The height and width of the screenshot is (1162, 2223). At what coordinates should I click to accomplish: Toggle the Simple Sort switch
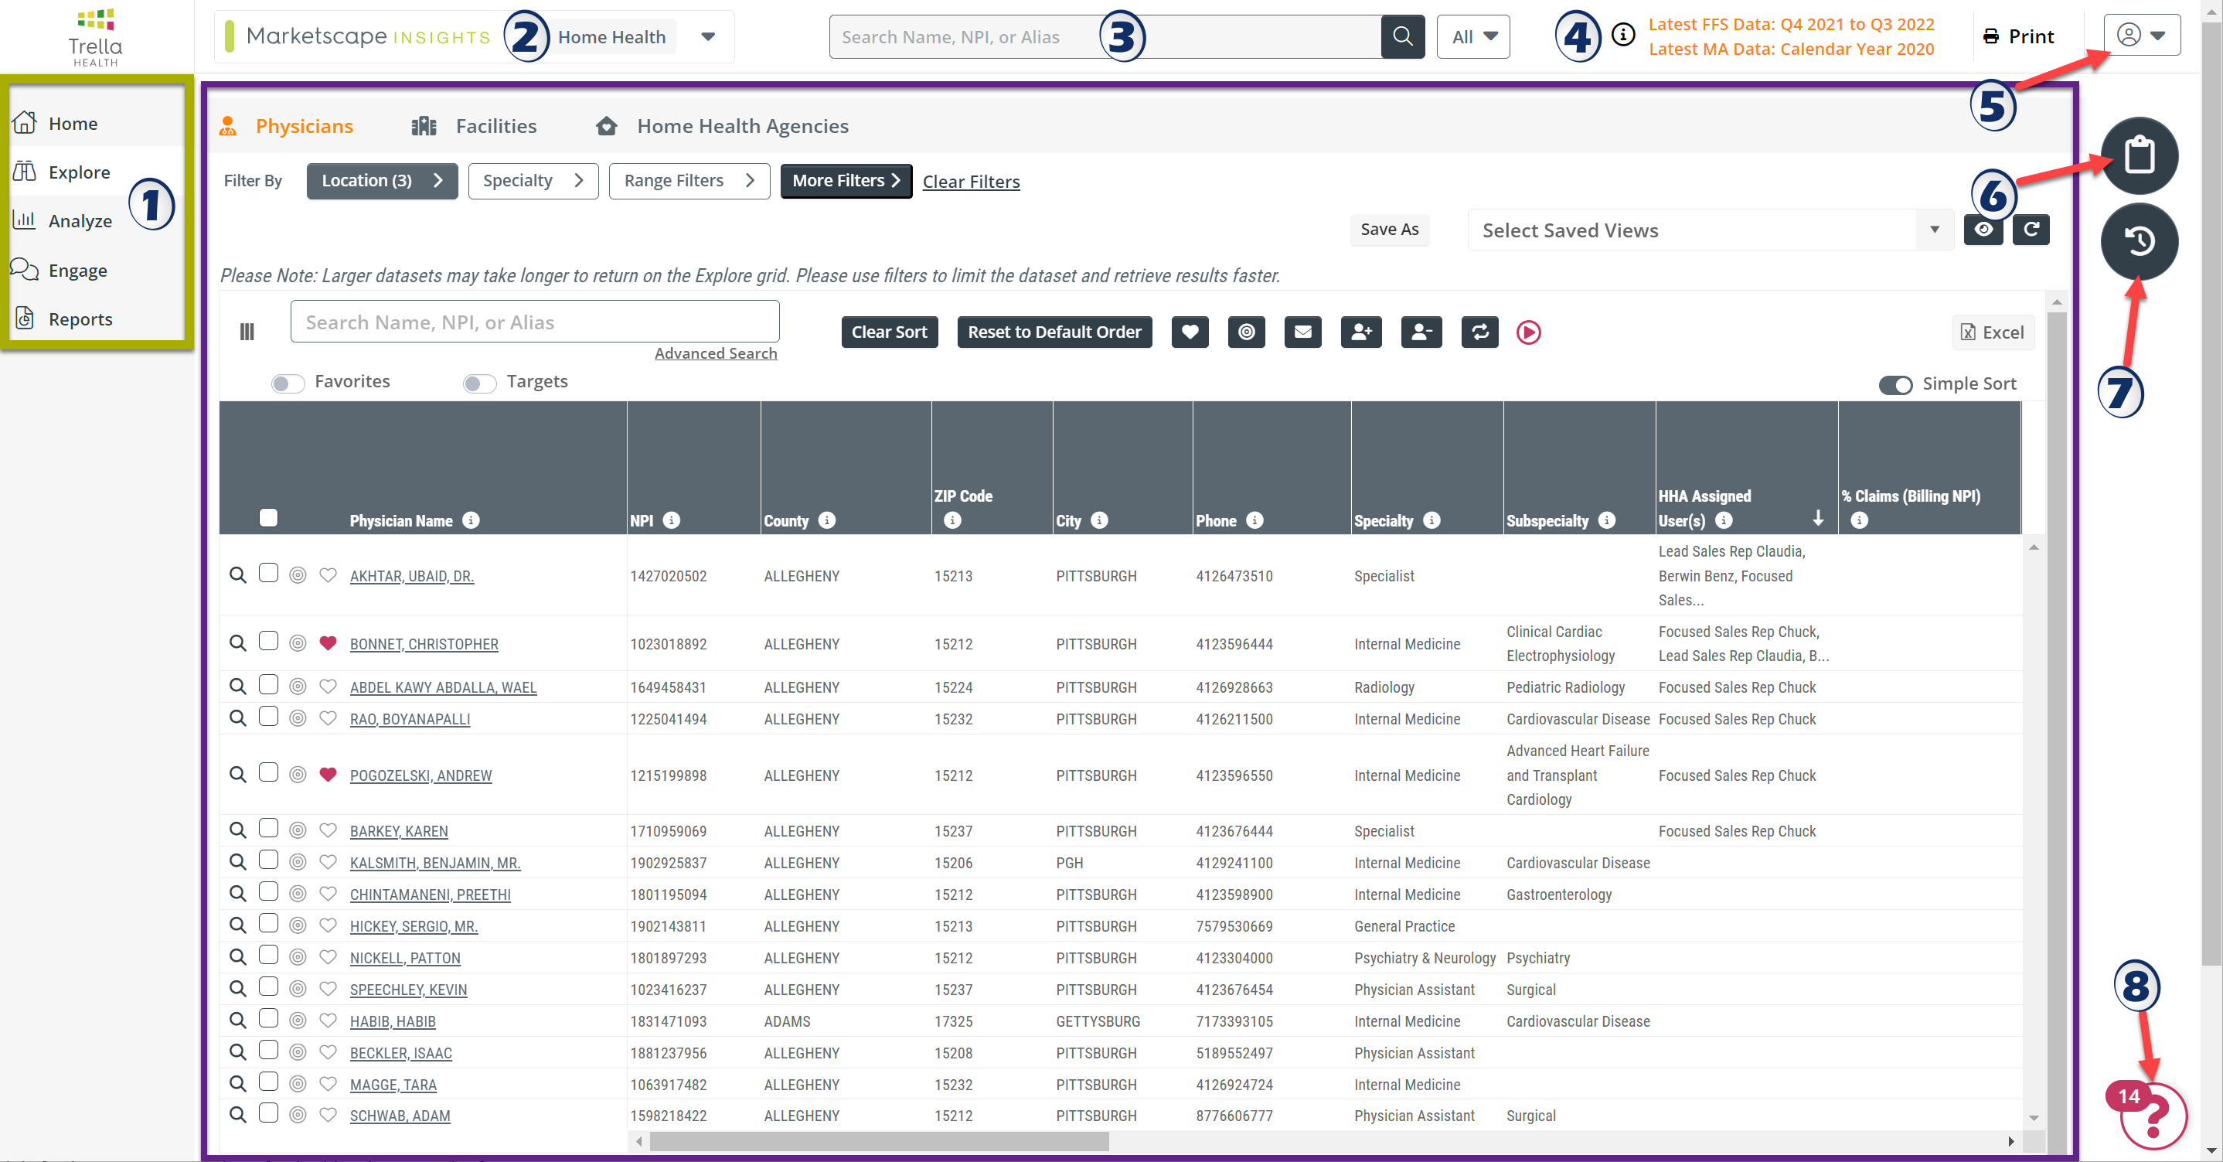pos(1895,385)
